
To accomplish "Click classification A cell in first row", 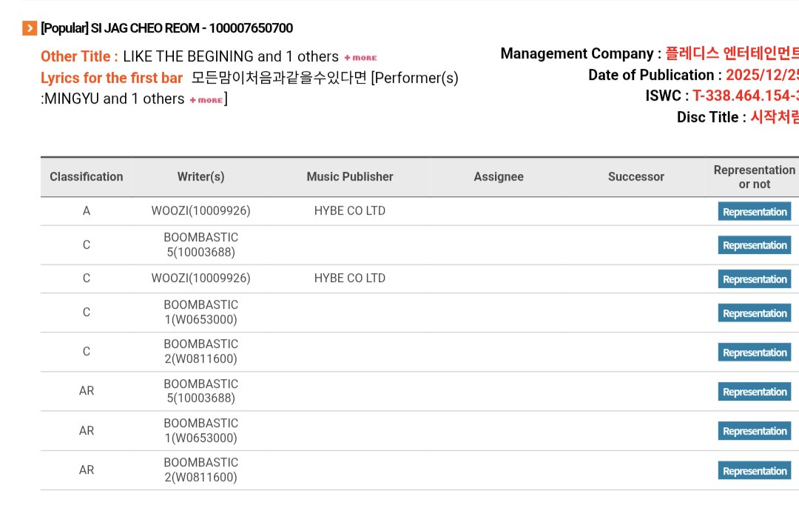I will coord(86,210).
